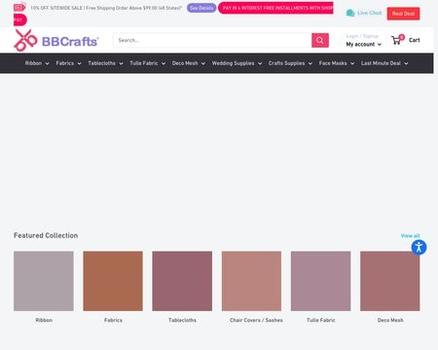Expand the Face Masks menu
Image resolution: width=438 pixels, height=350 pixels.
tap(337, 63)
